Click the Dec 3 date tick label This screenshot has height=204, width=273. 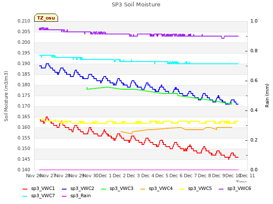click(x=134, y=176)
